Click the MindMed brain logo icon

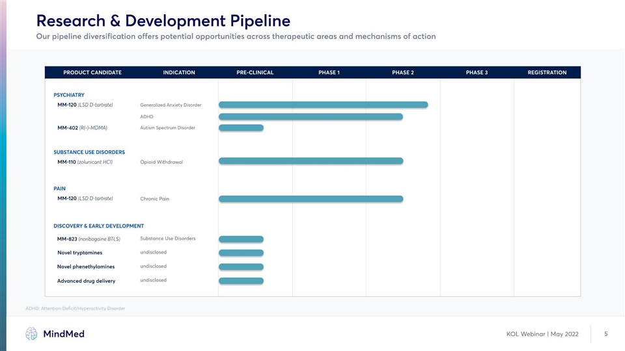point(32,333)
